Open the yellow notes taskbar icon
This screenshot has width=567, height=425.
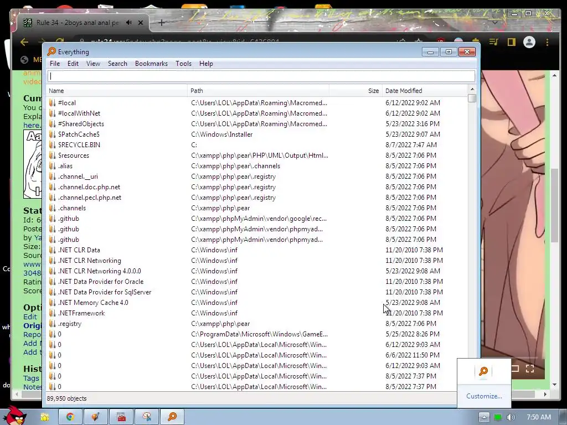pos(44,417)
